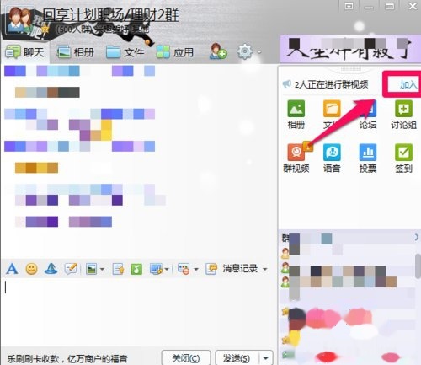Screen dimensions: 421x365
Task: Expand the send image dropdown arrow
Action: click(102, 269)
